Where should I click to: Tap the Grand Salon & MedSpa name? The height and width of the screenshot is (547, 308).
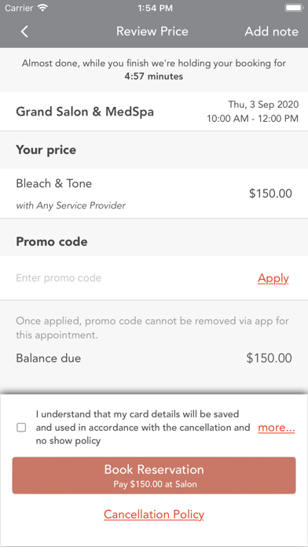[x=85, y=112]
